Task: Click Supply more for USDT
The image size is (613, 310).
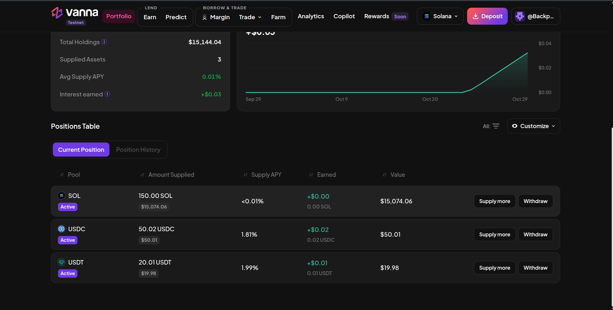Action: coord(495,268)
